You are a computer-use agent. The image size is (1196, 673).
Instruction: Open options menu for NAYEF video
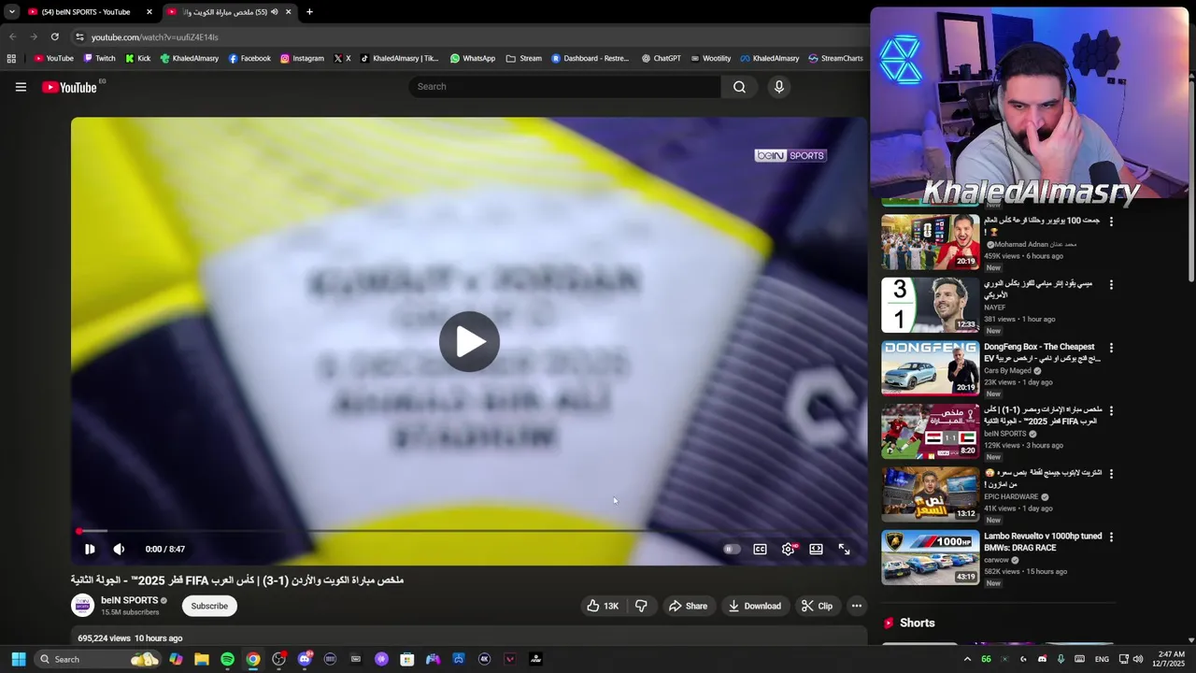[x=1111, y=284]
